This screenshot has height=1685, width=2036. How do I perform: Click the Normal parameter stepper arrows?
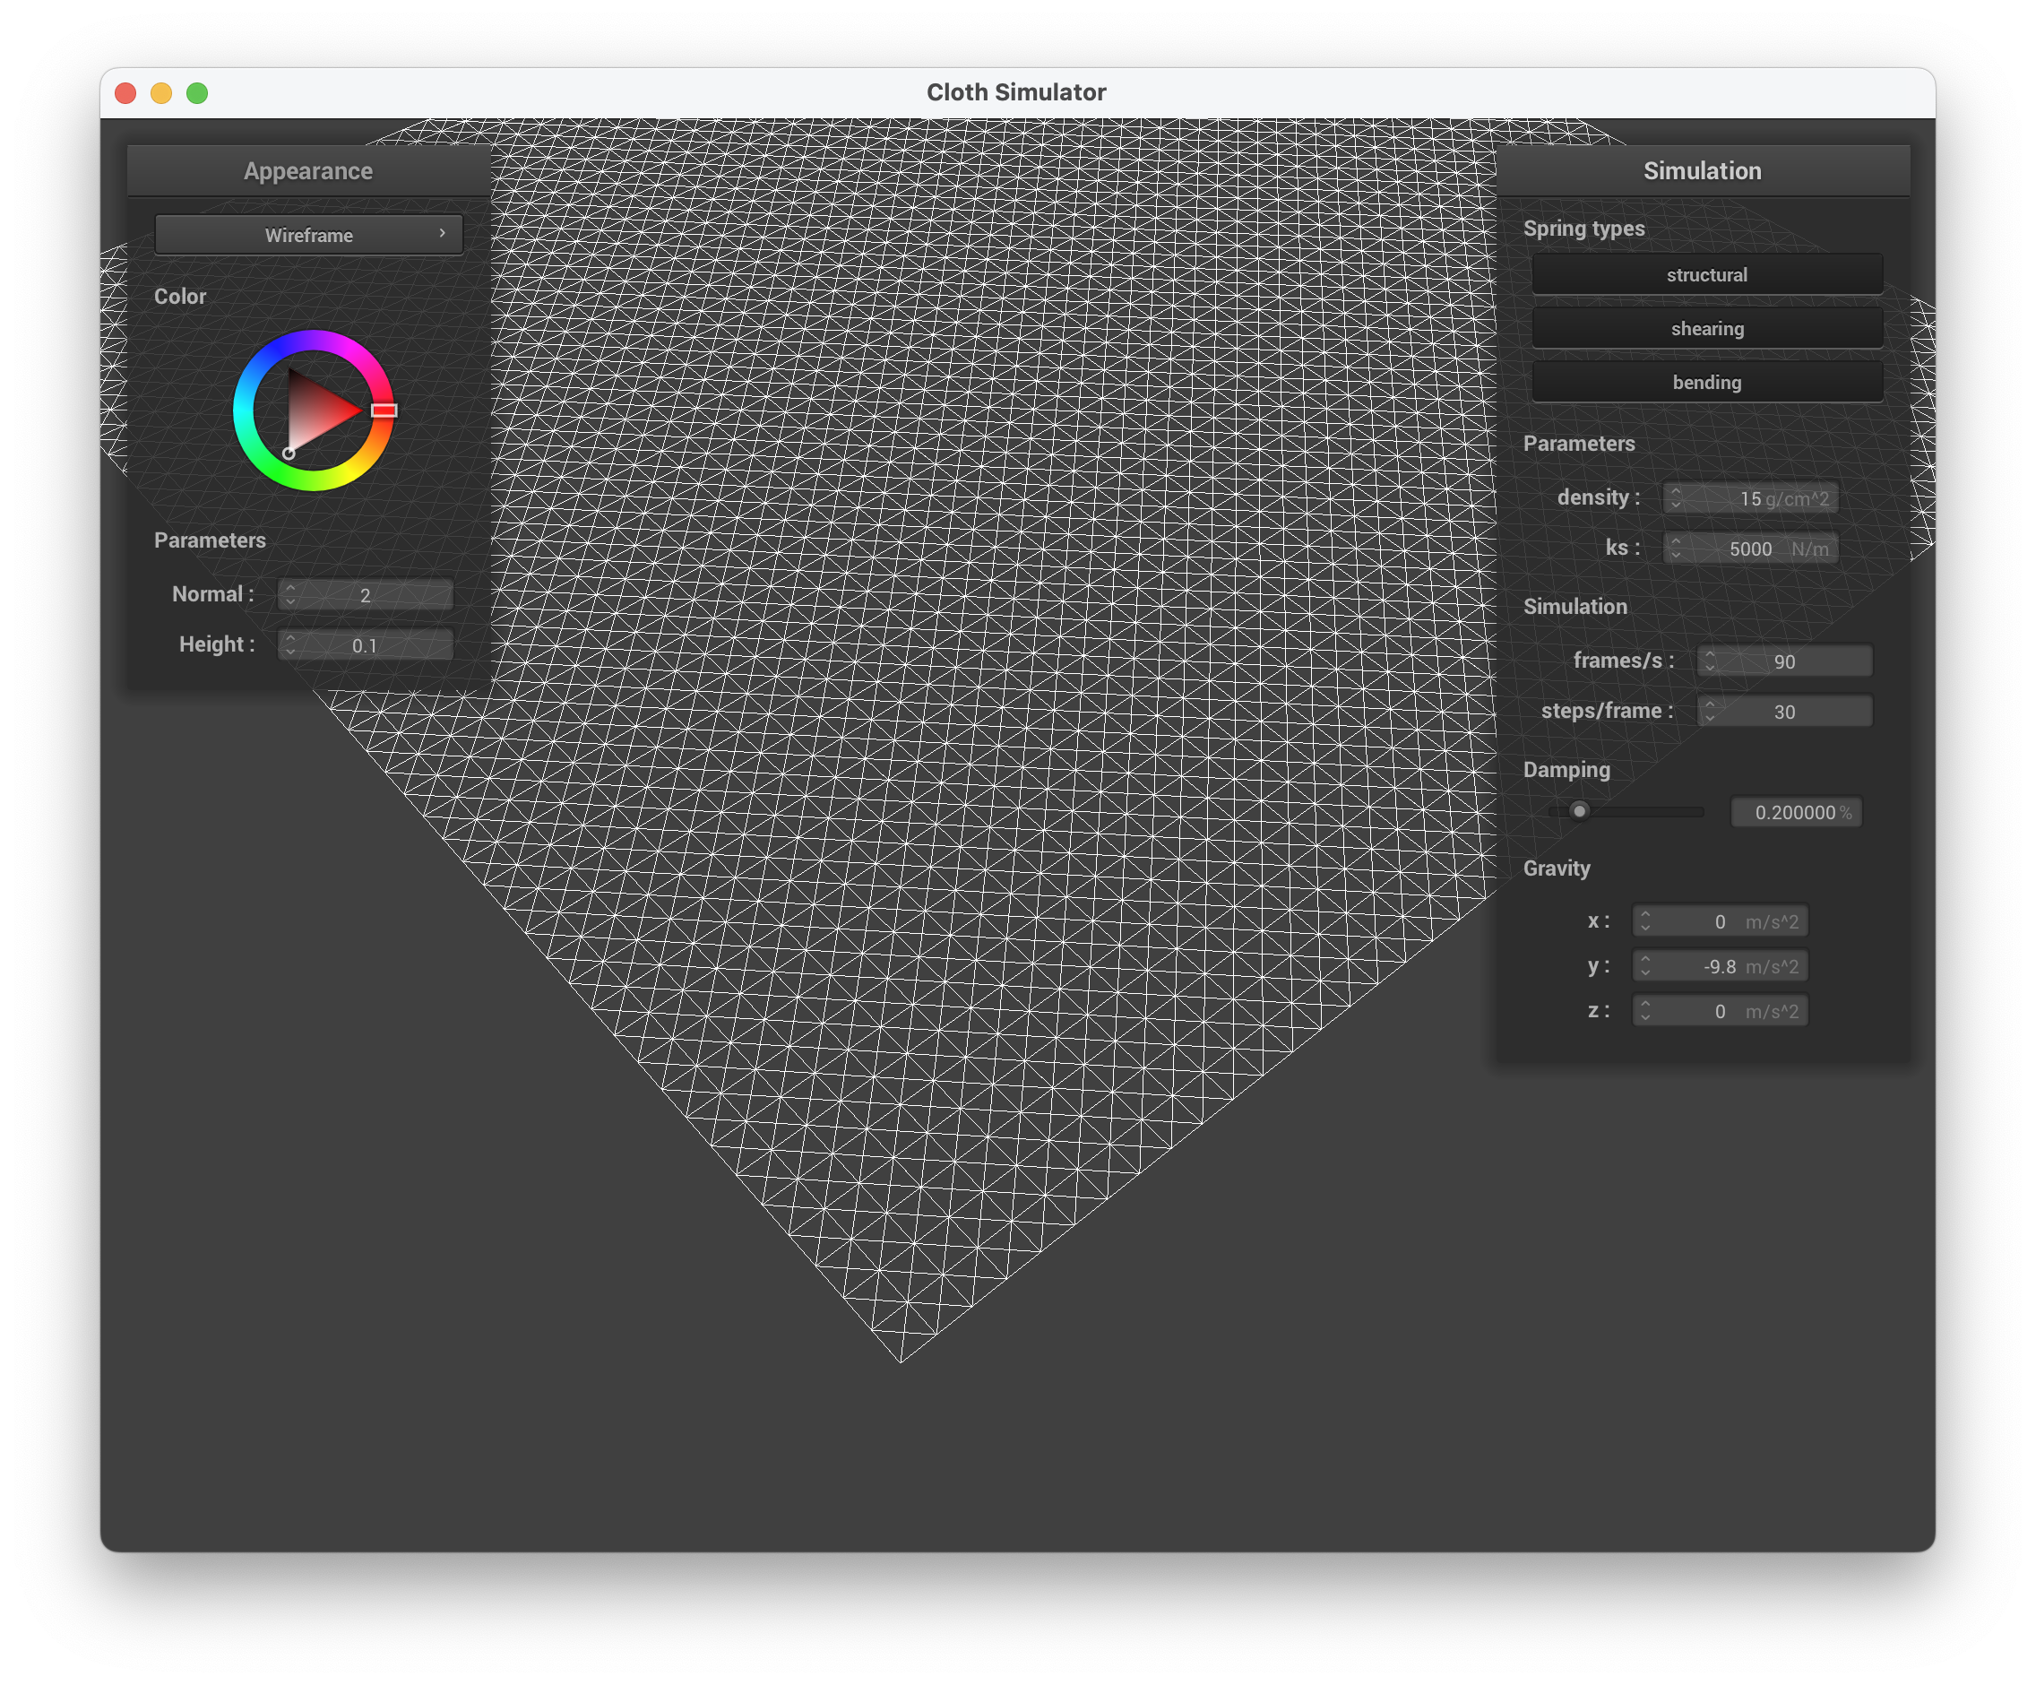(x=289, y=594)
